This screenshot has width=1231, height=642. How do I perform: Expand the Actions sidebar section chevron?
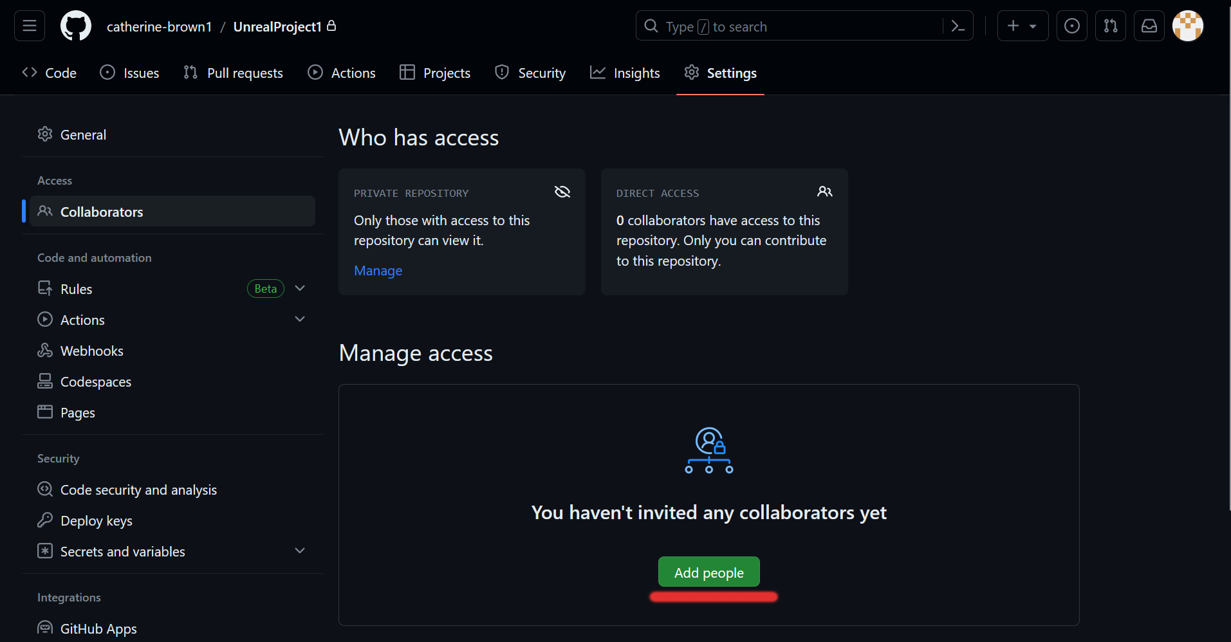click(x=300, y=318)
